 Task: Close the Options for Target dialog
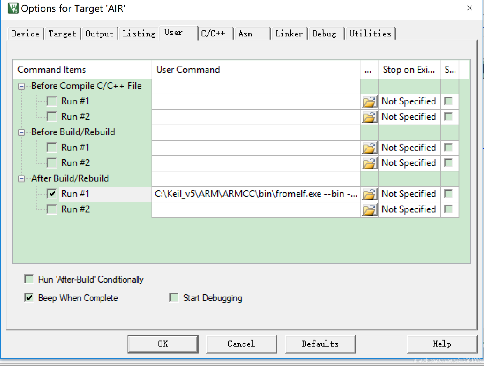click(x=469, y=8)
